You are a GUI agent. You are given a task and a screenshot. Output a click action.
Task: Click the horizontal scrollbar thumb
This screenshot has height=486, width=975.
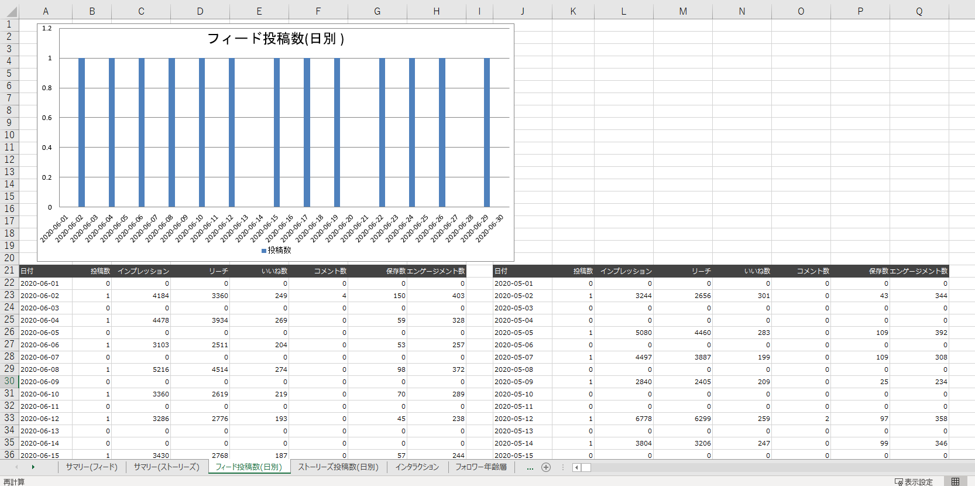pyautogui.click(x=586, y=467)
